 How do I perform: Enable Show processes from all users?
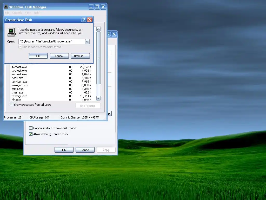click(11, 105)
